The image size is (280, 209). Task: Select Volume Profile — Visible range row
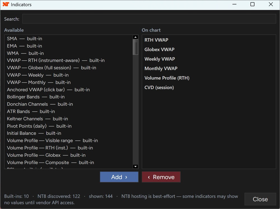(69, 140)
